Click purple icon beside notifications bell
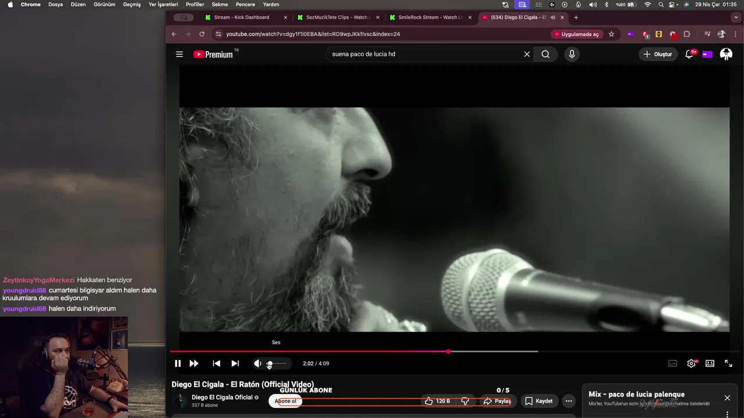The image size is (744, 418). (707, 54)
